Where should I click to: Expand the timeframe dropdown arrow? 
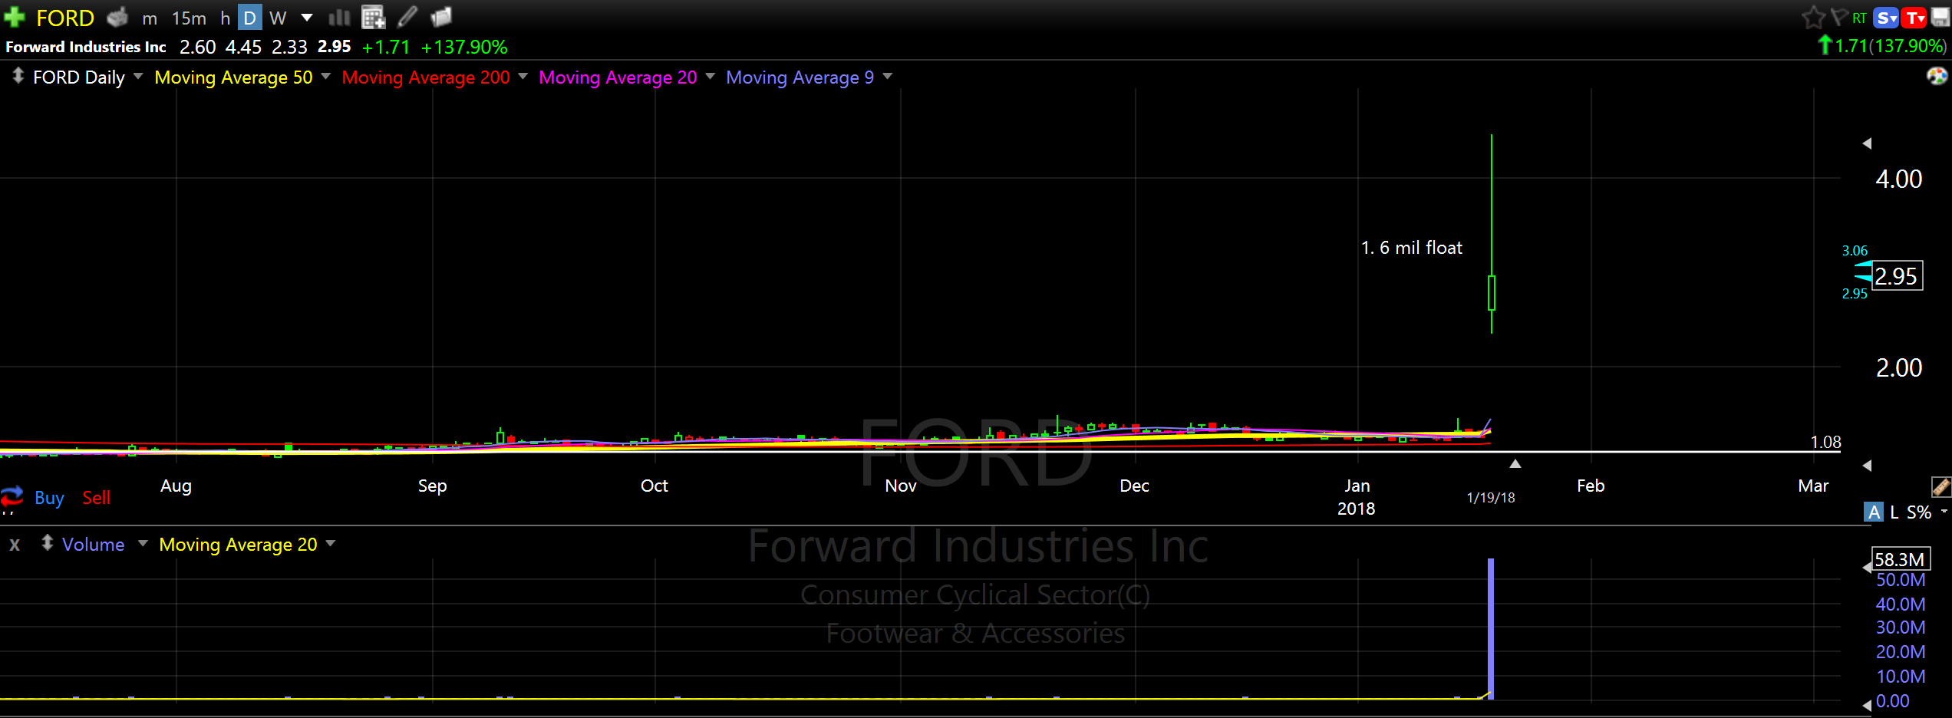307,18
